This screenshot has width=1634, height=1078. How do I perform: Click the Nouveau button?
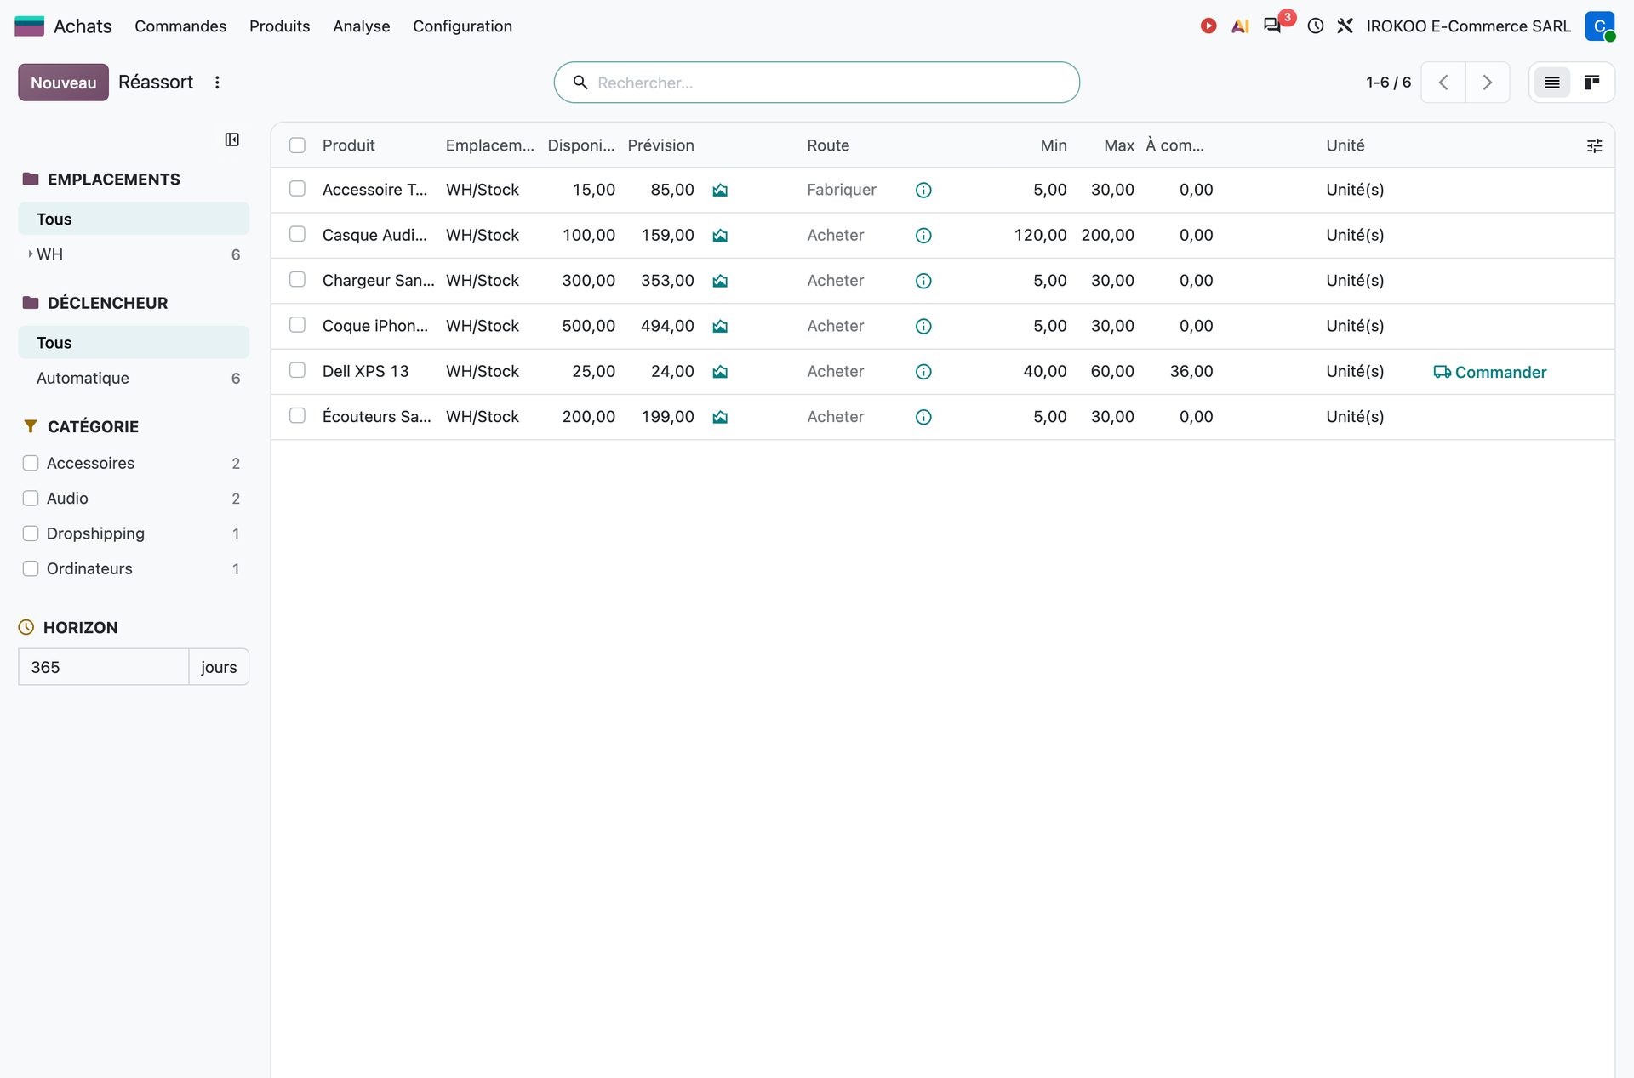63,83
